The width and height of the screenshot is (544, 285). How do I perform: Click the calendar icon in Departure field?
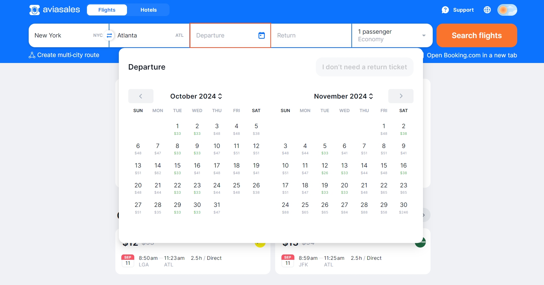(x=262, y=36)
